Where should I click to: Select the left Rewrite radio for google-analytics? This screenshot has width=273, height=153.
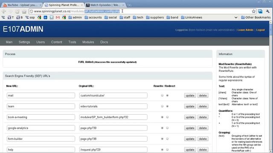pyautogui.click(x=162, y=128)
